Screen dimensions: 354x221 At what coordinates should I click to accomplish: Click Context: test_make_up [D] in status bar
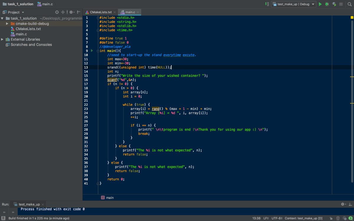pos(304,218)
